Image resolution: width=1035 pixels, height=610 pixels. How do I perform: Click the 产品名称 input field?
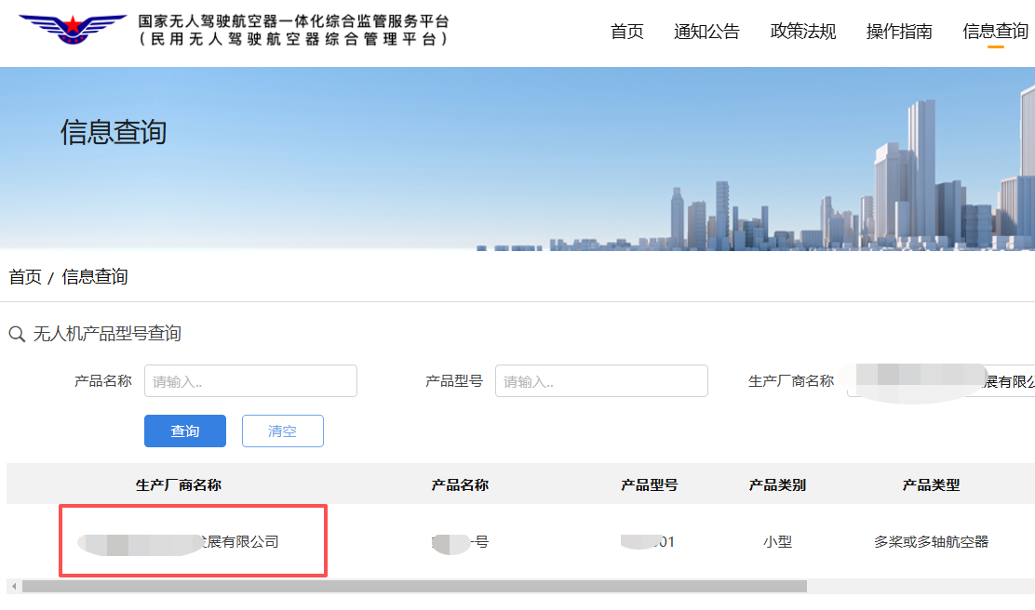coord(249,380)
